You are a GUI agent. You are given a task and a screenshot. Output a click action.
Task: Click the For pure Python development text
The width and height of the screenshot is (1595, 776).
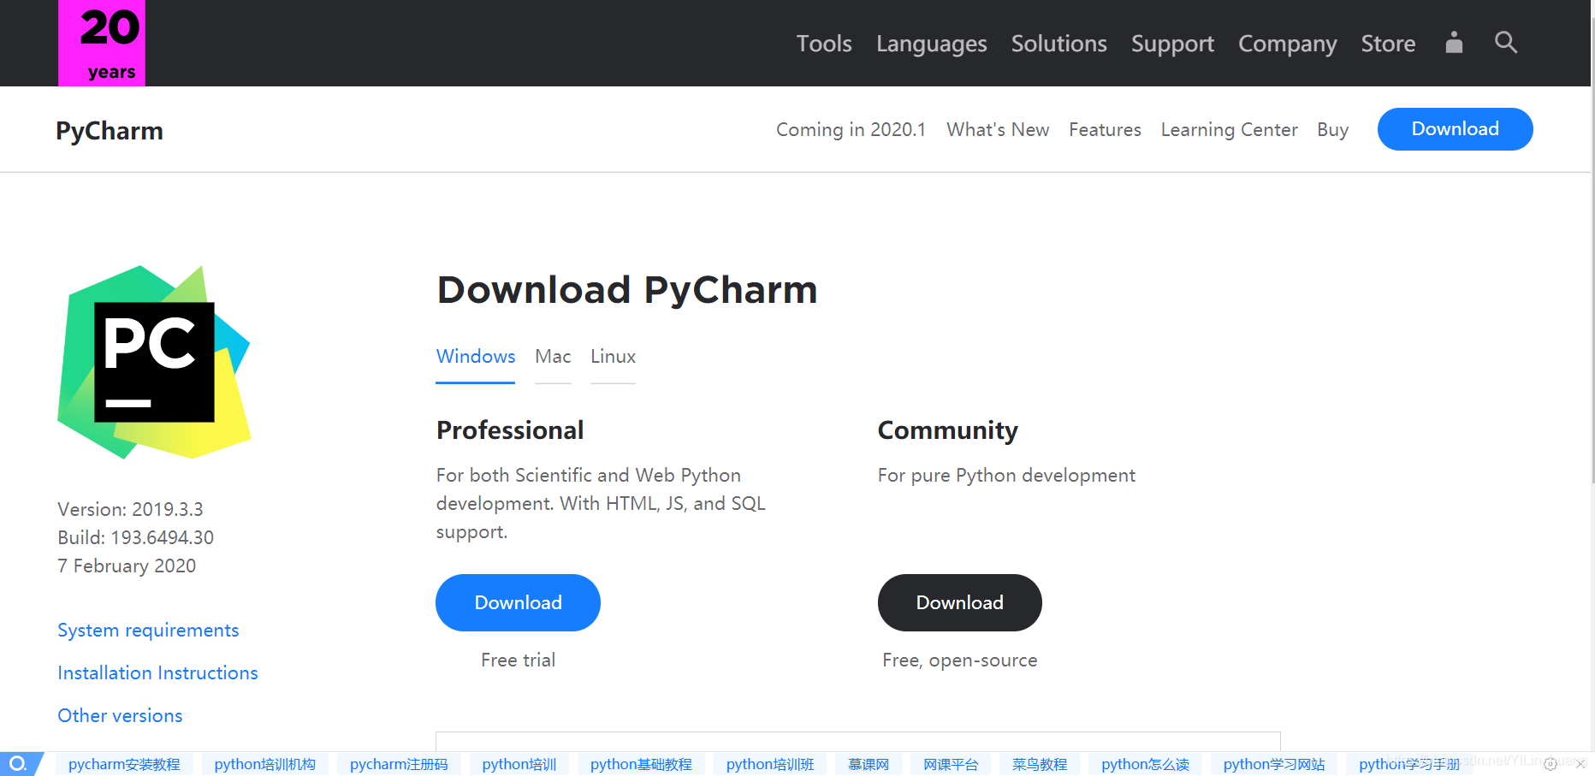pyautogui.click(x=1006, y=476)
